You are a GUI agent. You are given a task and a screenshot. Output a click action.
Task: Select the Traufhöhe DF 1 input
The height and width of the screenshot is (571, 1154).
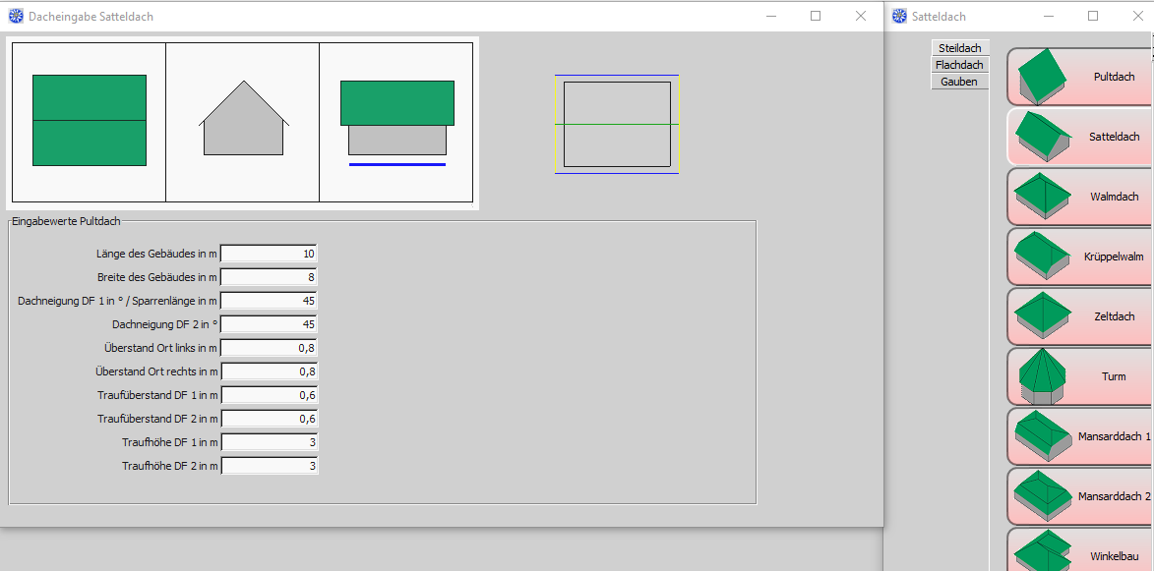tap(270, 442)
